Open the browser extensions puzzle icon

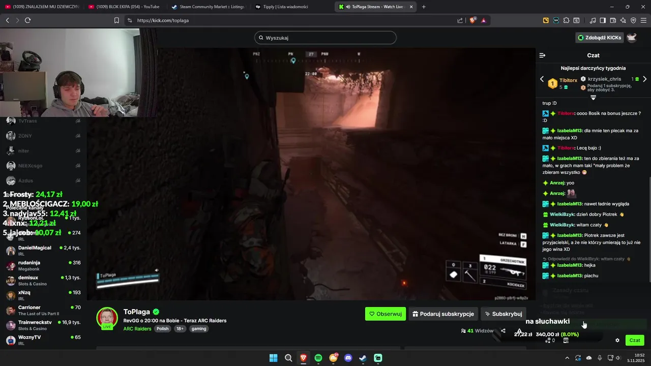pyautogui.click(x=566, y=20)
